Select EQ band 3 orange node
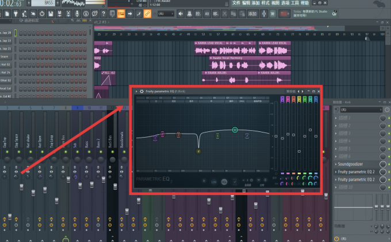 tap(178, 135)
